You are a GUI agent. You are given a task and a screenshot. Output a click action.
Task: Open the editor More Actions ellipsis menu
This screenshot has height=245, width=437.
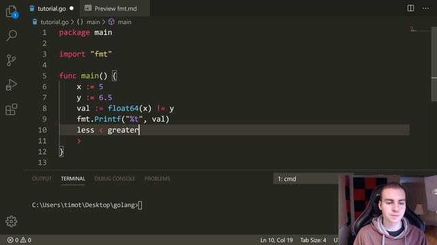point(425,8)
